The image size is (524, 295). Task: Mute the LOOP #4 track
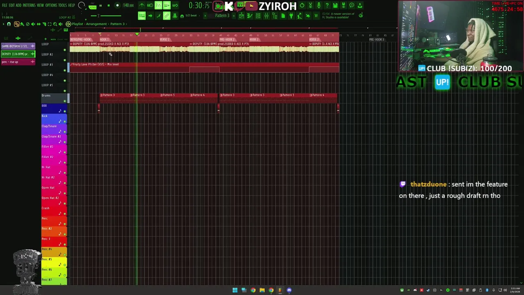point(65,81)
